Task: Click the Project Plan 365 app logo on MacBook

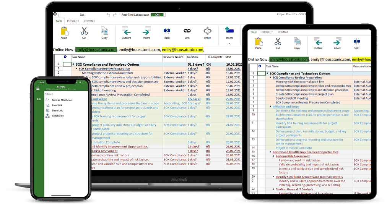Action: pos(55,14)
